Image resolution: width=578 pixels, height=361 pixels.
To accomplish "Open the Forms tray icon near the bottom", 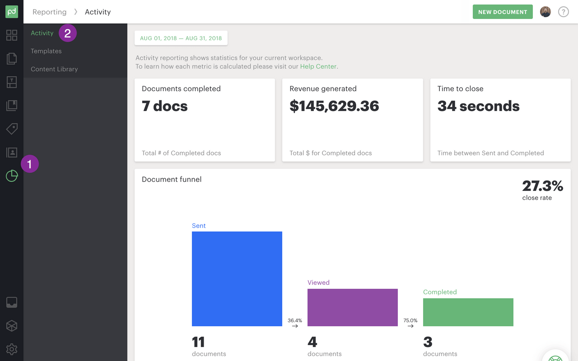I will (11, 302).
